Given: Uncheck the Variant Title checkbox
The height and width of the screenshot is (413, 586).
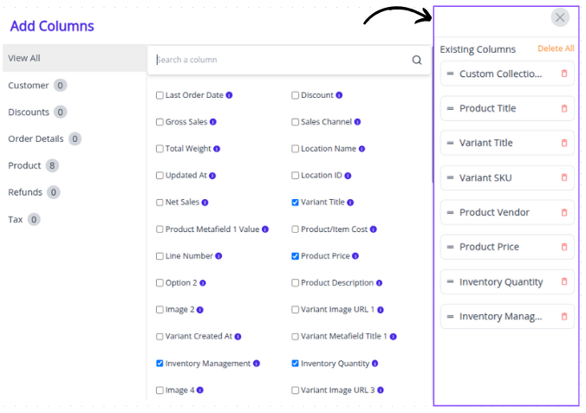Looking at the screenshot, I should (x=296, y=203).
